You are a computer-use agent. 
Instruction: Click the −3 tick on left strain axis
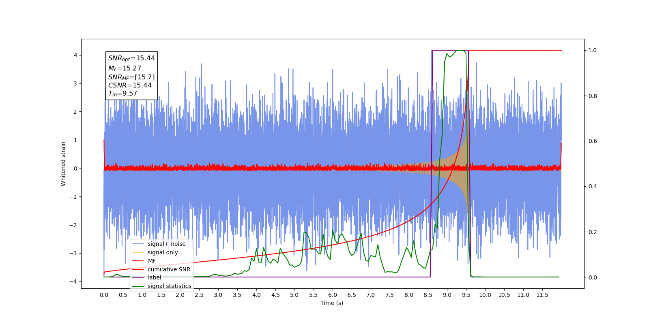pyautogui.click(x=73, y=253)
